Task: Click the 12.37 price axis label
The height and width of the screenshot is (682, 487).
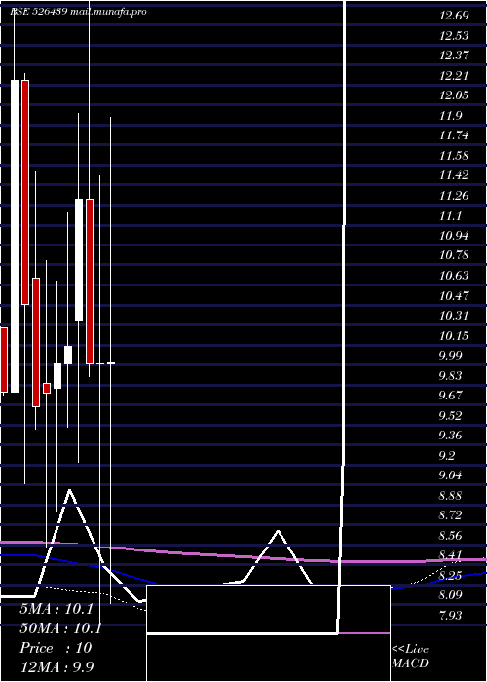Action: tap(454, 57)
